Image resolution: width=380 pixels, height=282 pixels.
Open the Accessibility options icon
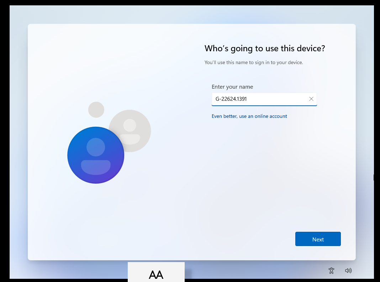click(x=331, y=271)
